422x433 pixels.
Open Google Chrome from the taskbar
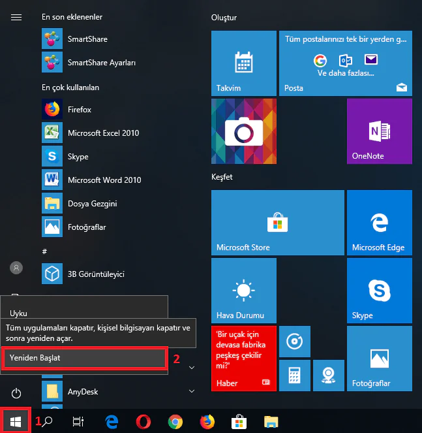175,422
